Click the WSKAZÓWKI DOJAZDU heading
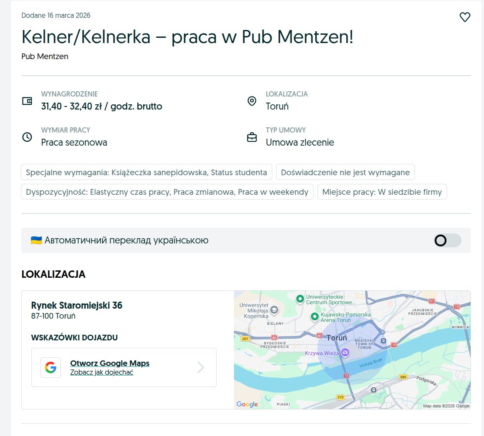This screenshot has width=484, height=436. [74, 338]
